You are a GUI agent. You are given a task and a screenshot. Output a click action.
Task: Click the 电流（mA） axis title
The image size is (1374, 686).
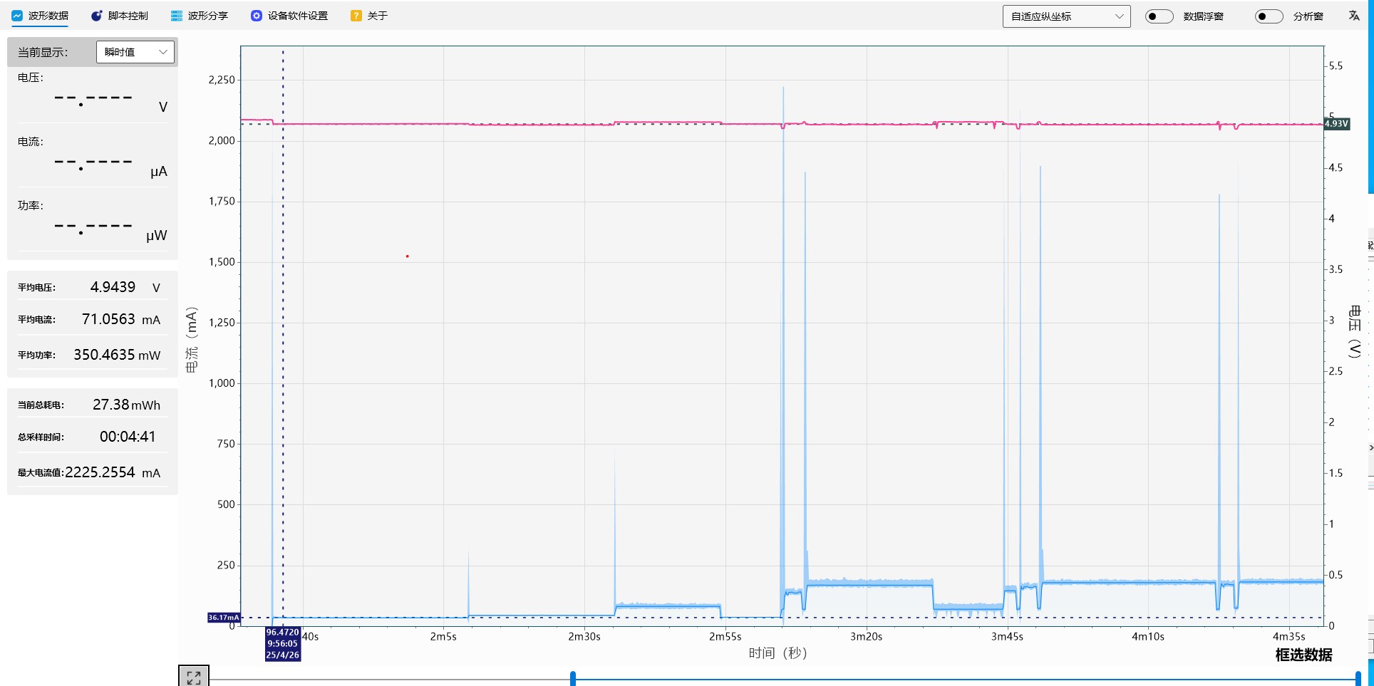point(191,339)
